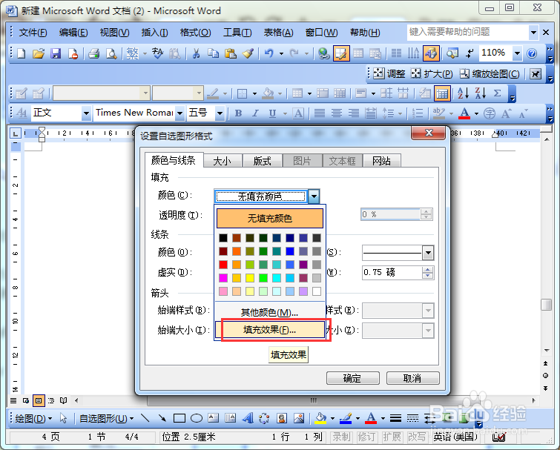Toggle Center alignment button
This screenshot has height=450, width=560.
tap(337, 113)
